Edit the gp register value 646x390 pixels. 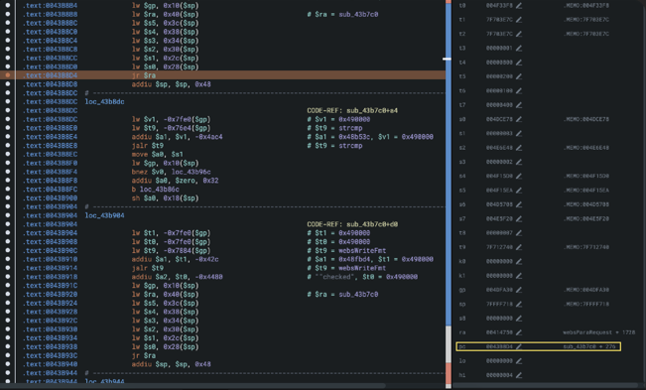tap(519, 290)
